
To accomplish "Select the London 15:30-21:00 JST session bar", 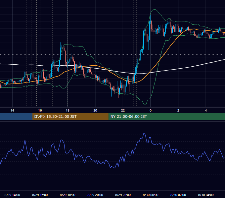I will pyautogui.click(x=70, y=116).
